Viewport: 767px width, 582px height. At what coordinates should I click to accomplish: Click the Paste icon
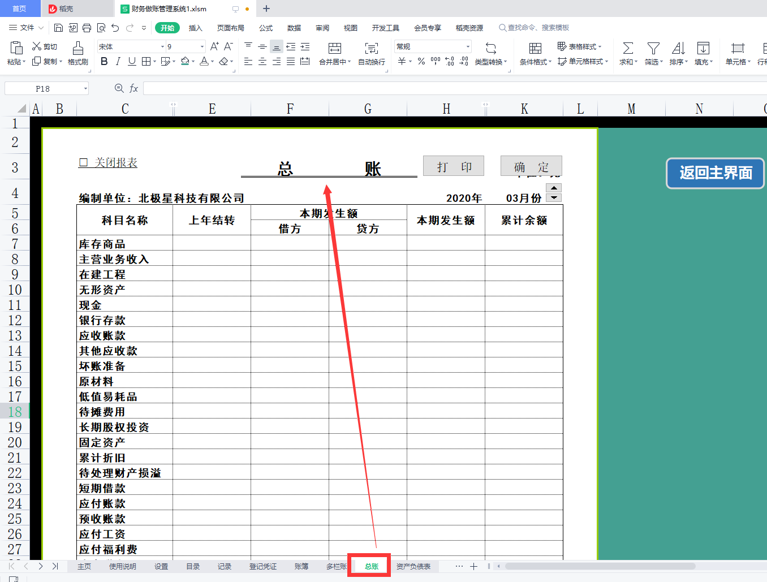pos(16,48)
